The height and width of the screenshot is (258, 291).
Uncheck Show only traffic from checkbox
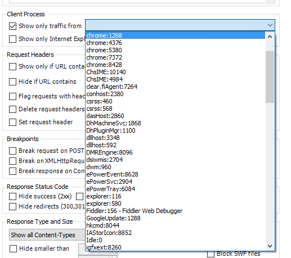tap(12, 26)
